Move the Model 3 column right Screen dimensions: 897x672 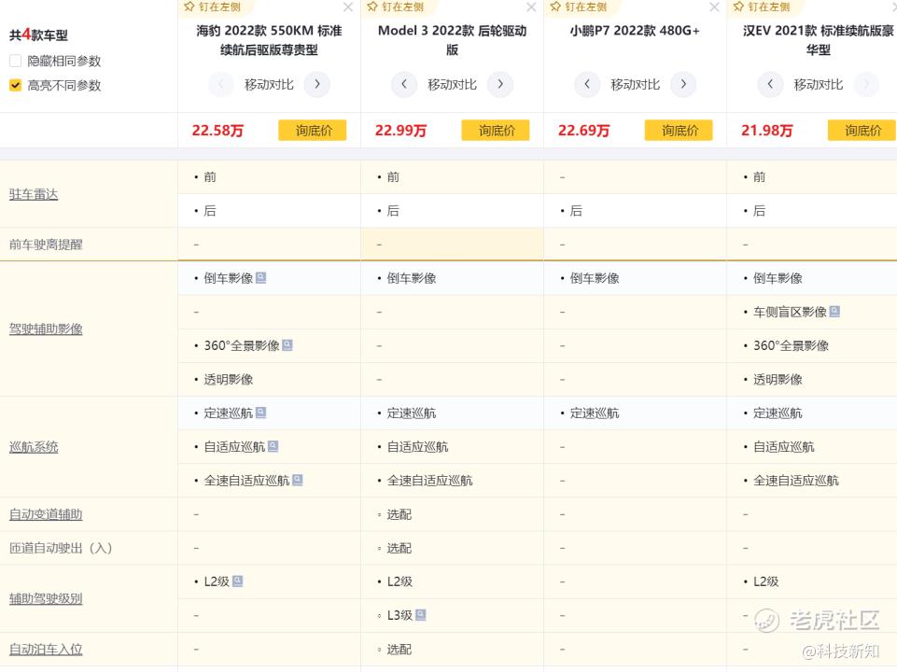coord(500,85)
